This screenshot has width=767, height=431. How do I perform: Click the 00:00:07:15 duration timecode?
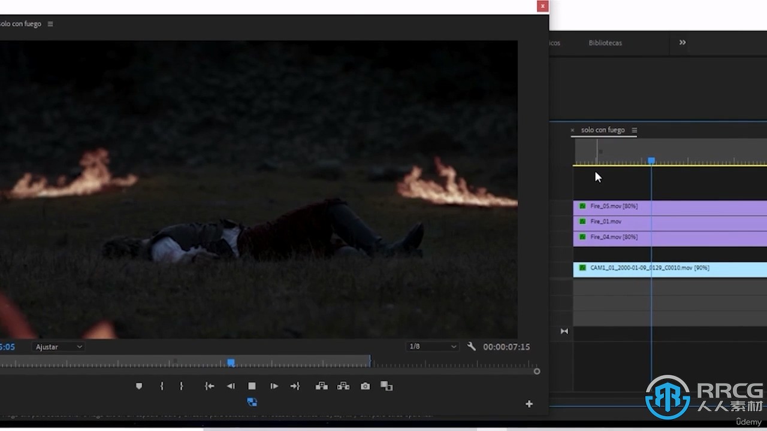click(x=506, y=347)
